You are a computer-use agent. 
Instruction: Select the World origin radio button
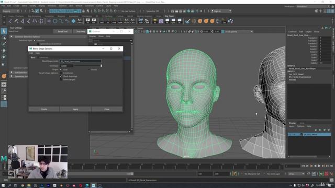pos(89,69)
